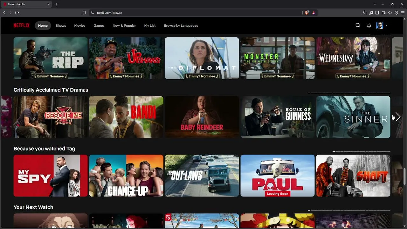
Task: View site information icon beside URL
Action: [92, 13]
